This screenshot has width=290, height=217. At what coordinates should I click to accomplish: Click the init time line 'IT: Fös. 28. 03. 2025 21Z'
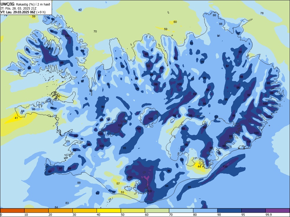click(x=19, y=8)
